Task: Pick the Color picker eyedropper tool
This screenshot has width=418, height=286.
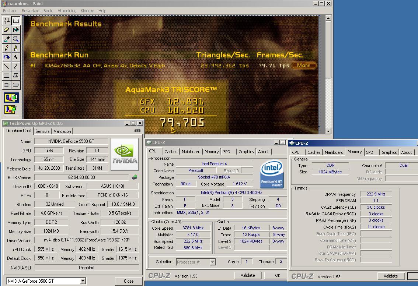Action: pyautogui.click(x=7, y=39)
